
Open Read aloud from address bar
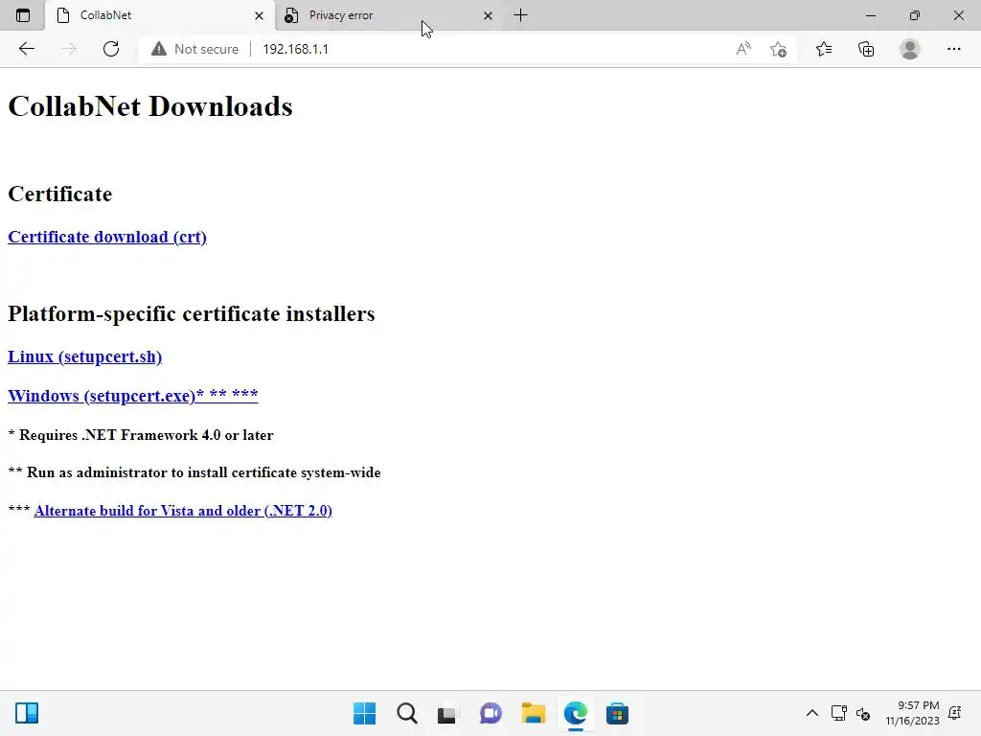743,49
